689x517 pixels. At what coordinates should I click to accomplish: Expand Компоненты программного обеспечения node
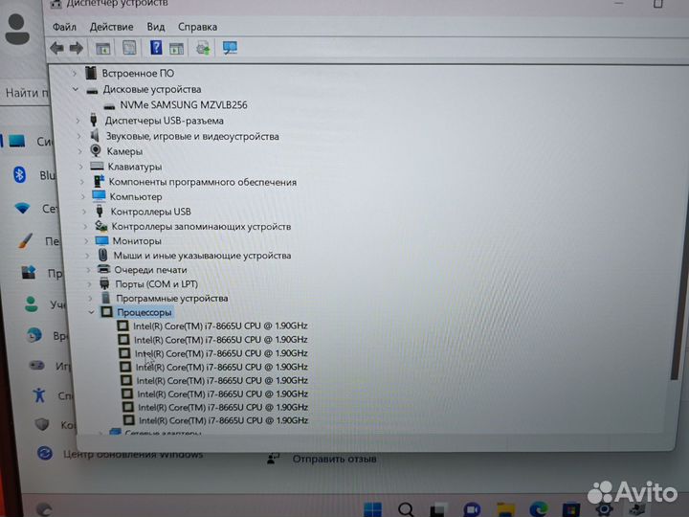(x=82, y=182)
